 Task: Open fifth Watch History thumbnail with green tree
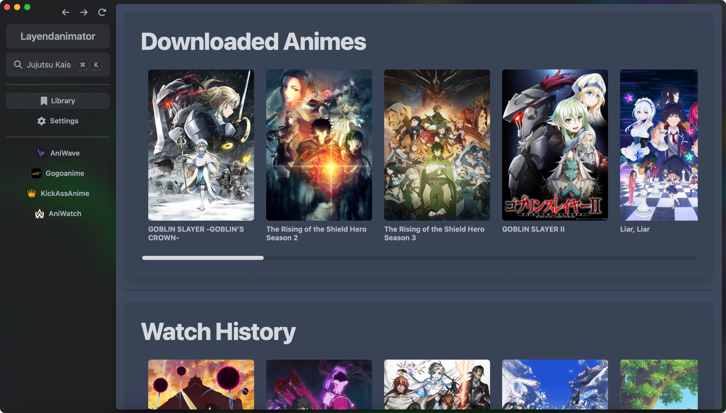coord(659,385)
